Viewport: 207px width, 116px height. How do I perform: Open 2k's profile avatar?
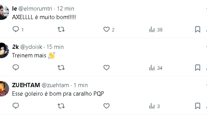(4, 50)
